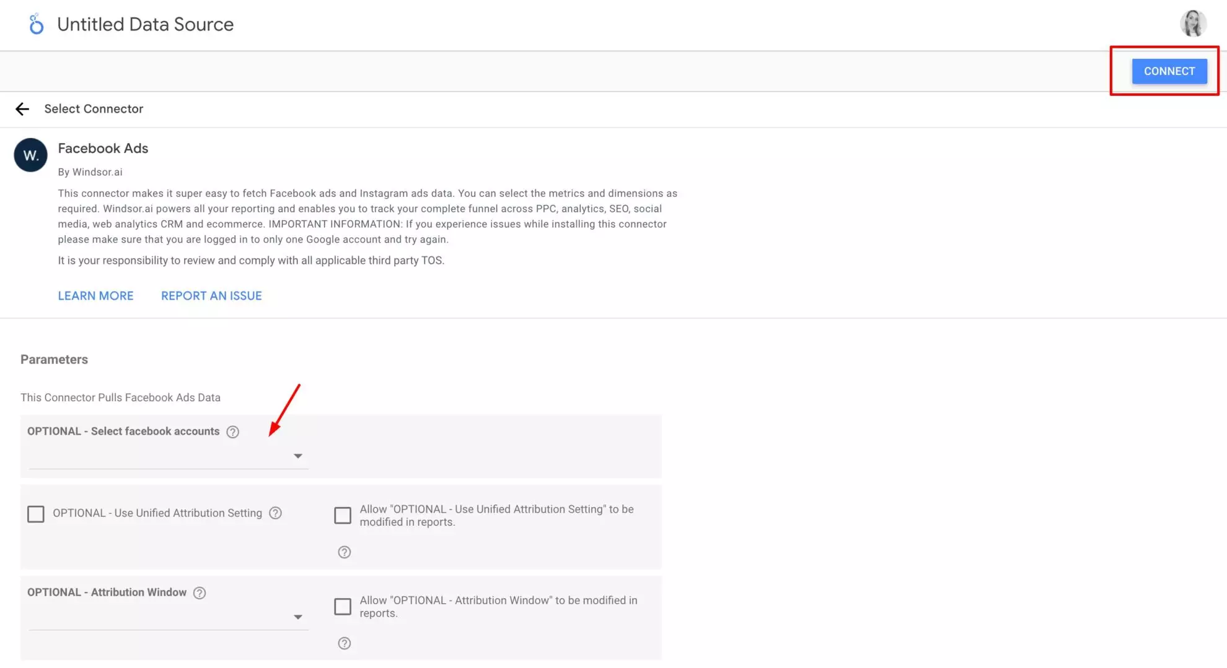Click the Windsor.ai connector logo

(30, 155)
